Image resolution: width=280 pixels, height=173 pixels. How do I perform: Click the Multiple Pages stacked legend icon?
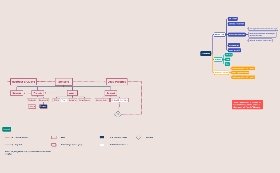click(54, 145)
